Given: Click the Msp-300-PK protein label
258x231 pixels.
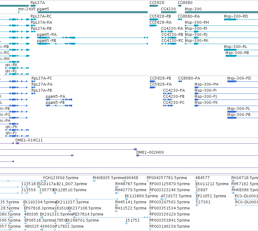Looking at the screenshot, I should (206, 103).
